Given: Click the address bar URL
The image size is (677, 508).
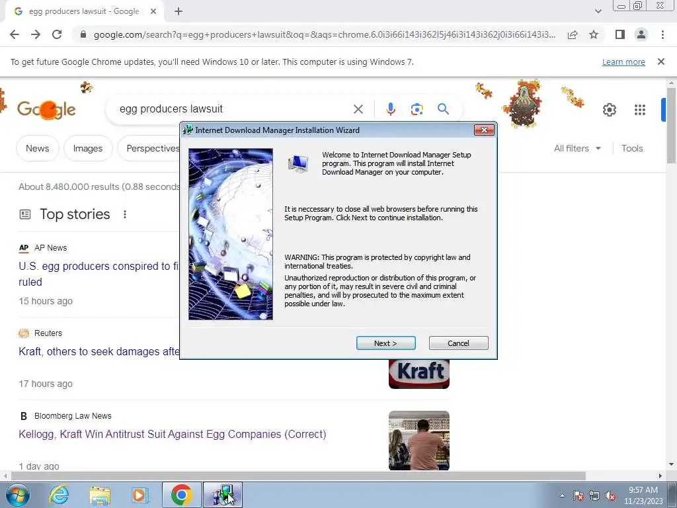Looking at the screenshot, I should point(324,34).
